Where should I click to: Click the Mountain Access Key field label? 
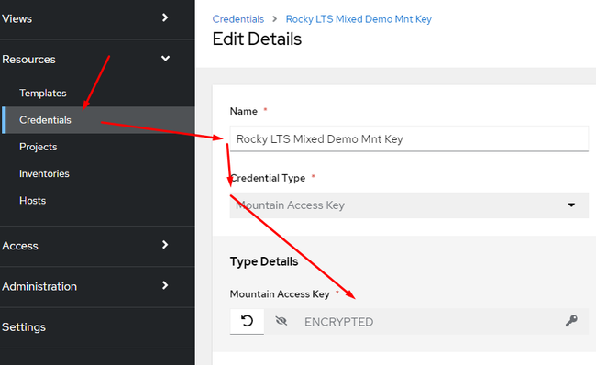tap(280, 294)
